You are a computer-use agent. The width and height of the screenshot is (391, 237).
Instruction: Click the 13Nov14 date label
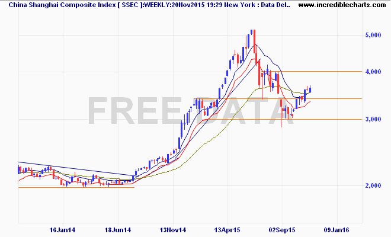(172, 230)
